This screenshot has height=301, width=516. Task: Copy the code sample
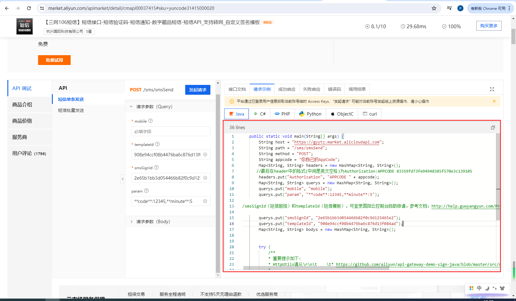click(x=493, y=128)
